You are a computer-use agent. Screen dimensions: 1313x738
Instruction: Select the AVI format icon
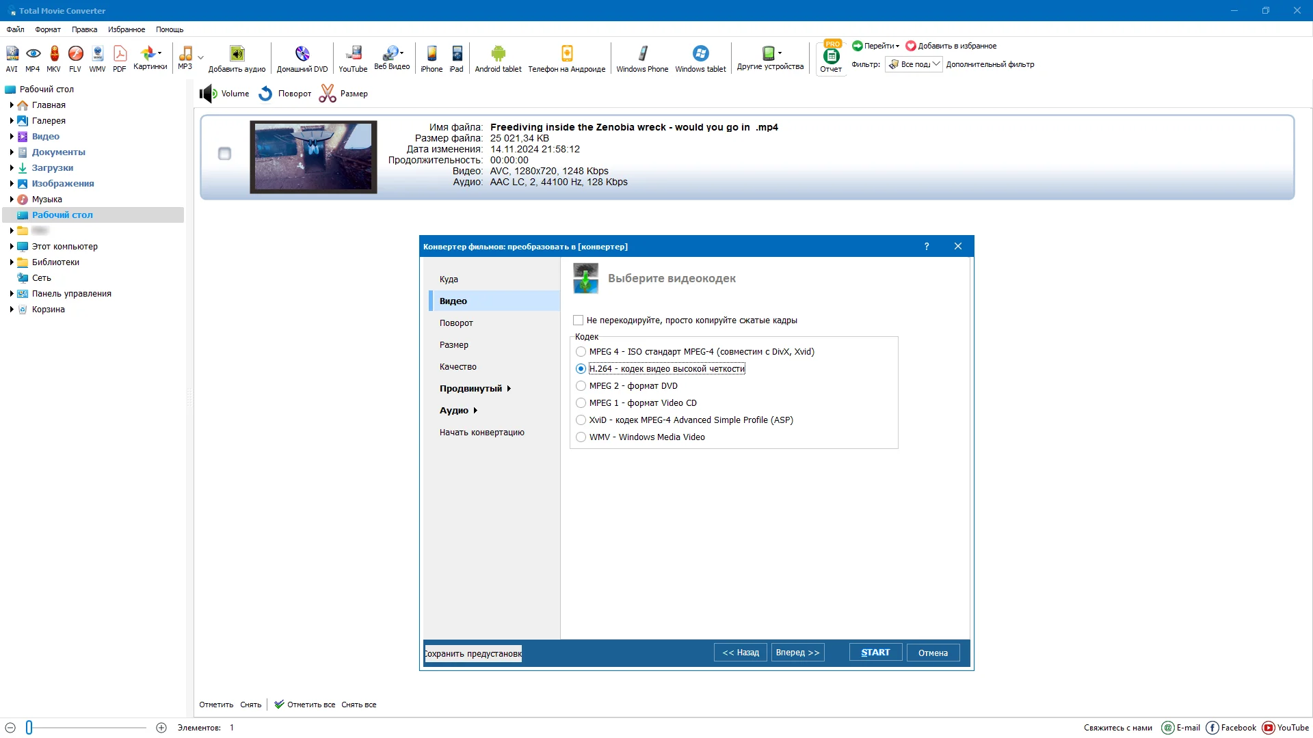click(12, 59)
